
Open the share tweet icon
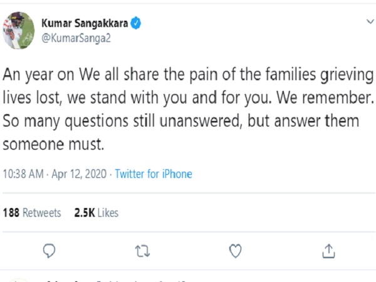[327, 251]
